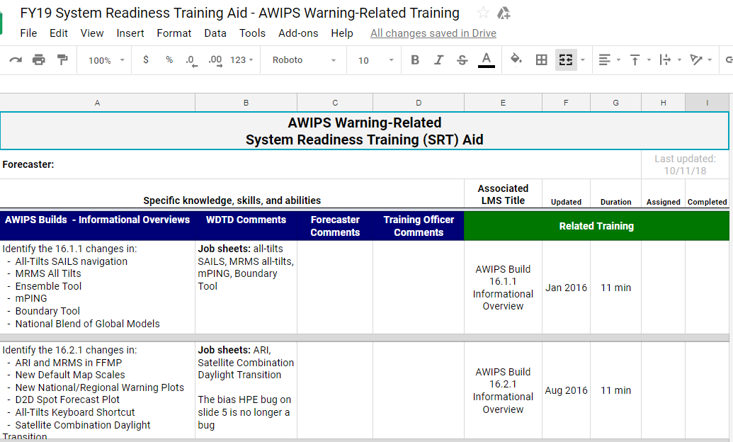Toggle Strikethrough formatting

(x=462, y=60)
